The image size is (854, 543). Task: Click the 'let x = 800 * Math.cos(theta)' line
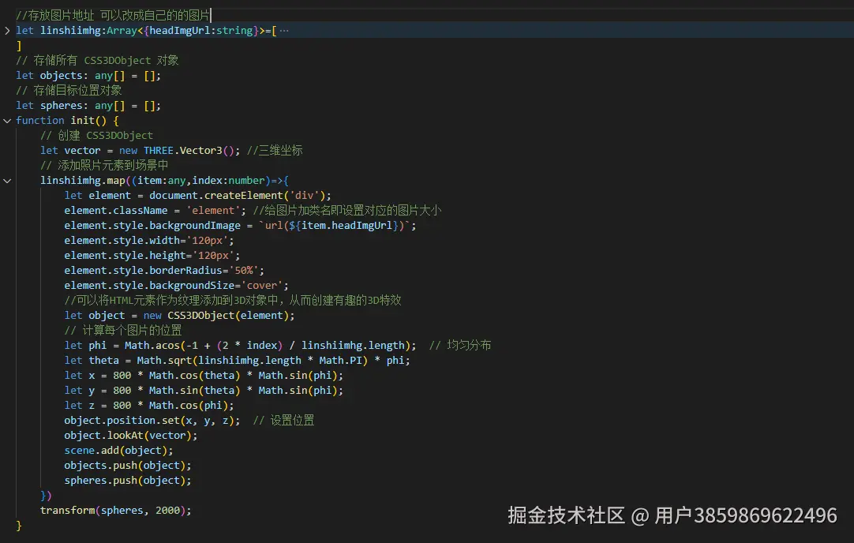(204, 375)
